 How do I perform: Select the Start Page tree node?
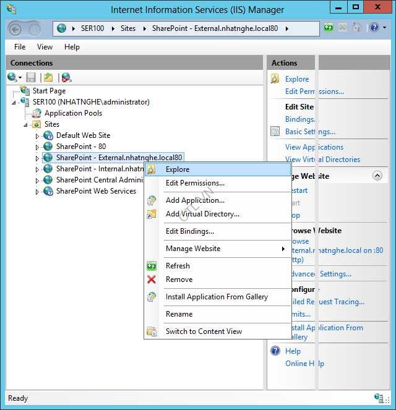point(49,91)
